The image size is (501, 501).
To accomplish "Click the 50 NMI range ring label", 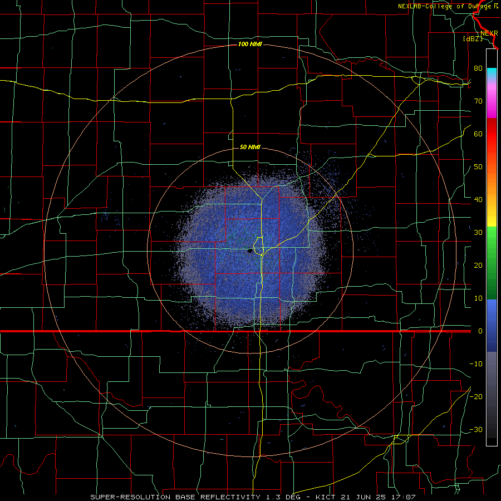I will (250, 148).
